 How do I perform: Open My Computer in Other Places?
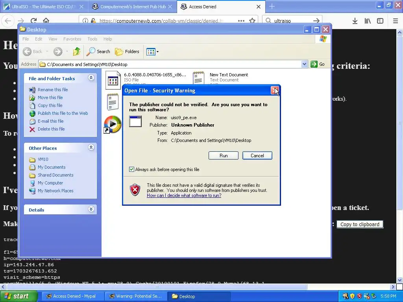tap(50, 183)
